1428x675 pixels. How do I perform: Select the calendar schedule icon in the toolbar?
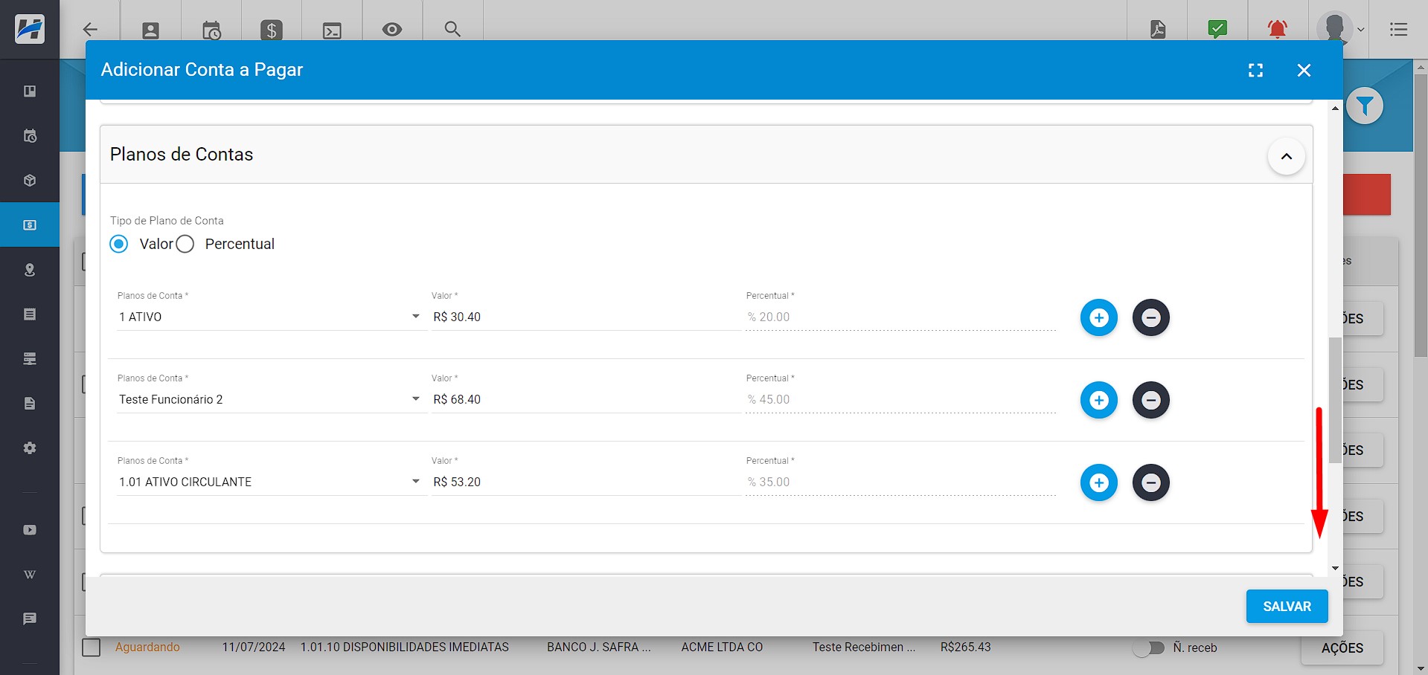pyautogui.click(x=211, y=30)
